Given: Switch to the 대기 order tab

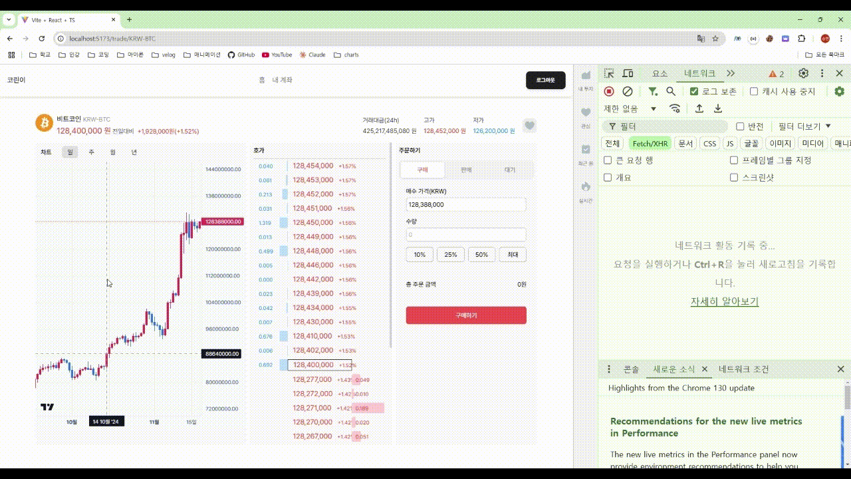Looking at the screenshot, I should (x=510, y=170).
